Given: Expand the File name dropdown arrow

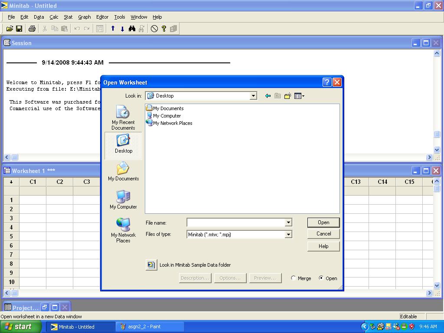Looking at the screenshot, I should (288, 222).
